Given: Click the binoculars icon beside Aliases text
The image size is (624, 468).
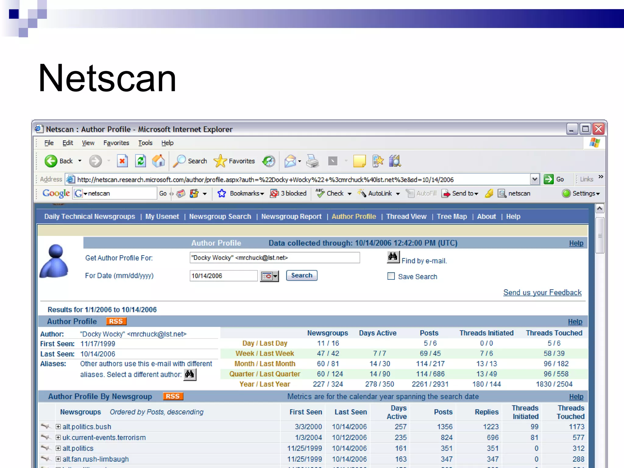Looking at the screenshot, I should pyautogui.click(x=190, y=374).
